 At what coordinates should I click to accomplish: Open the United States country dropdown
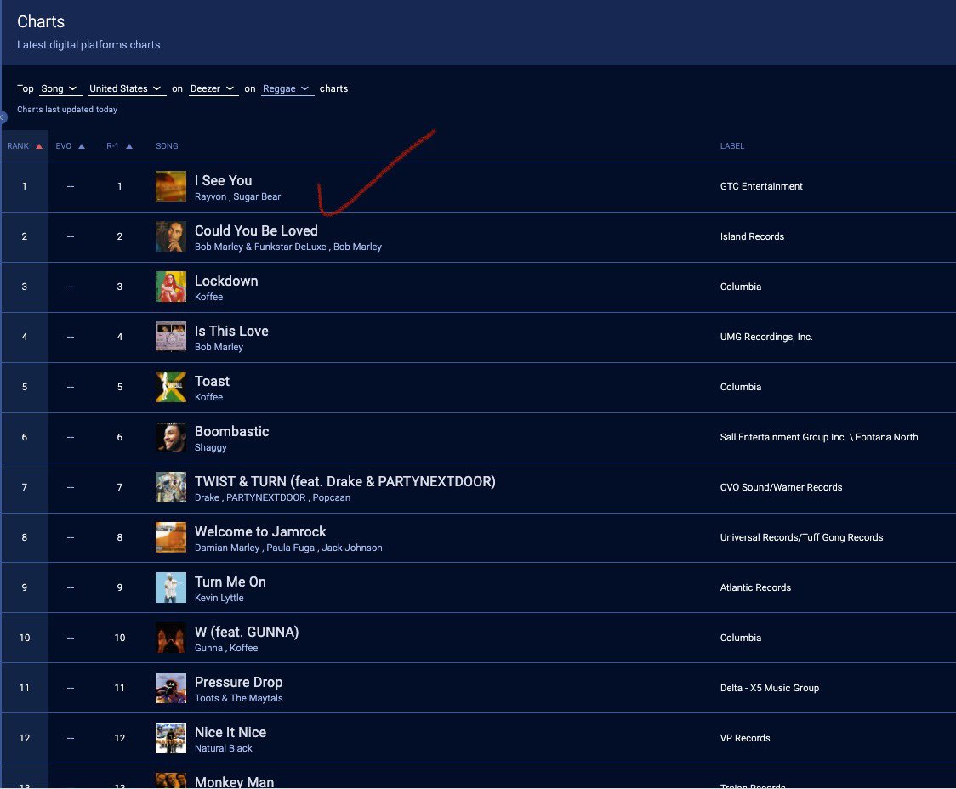126,89
